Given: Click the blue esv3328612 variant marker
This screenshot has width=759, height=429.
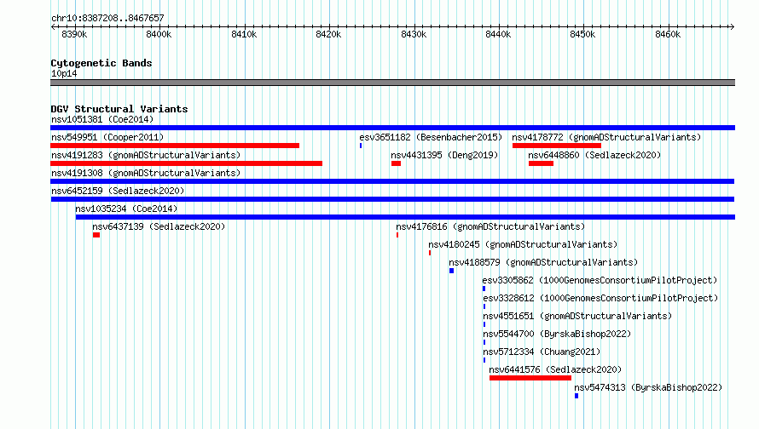Looking at the screenshot, I should [x=484, y=306].
